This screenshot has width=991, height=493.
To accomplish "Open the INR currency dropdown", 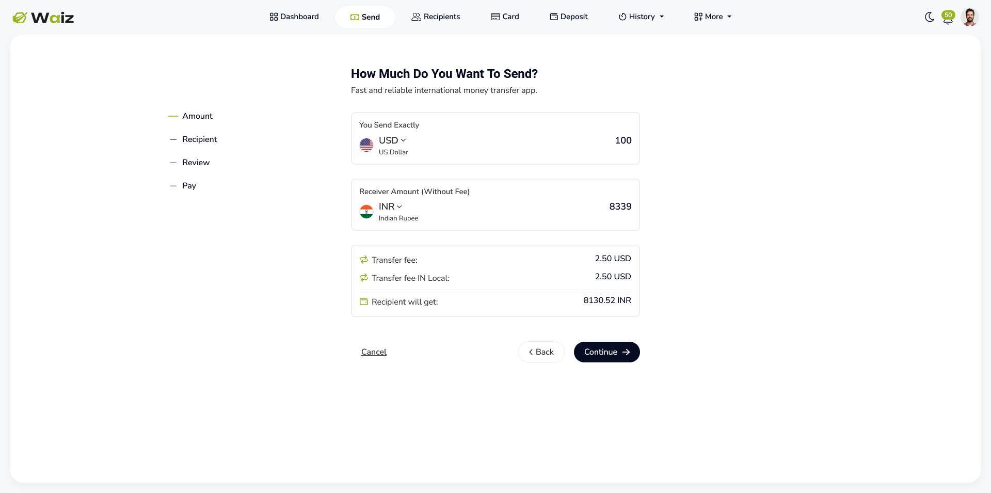I will pyautogui.click(x=389, y=206).
